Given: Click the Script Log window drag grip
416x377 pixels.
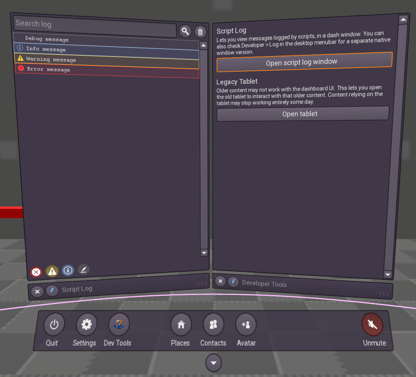Looking at the screenshot, I should point(202,281).
